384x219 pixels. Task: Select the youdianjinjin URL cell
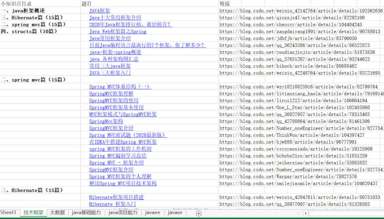point(297,52)
